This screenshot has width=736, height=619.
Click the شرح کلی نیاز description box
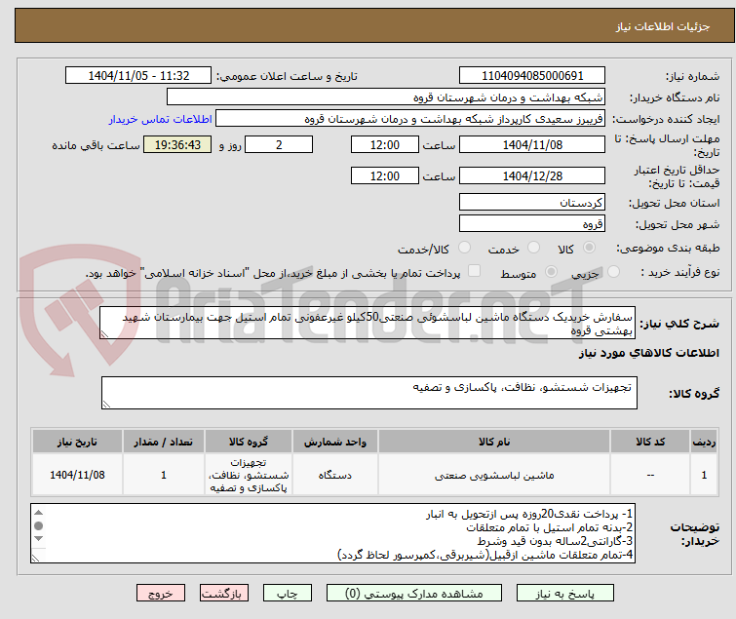(368, 323)
